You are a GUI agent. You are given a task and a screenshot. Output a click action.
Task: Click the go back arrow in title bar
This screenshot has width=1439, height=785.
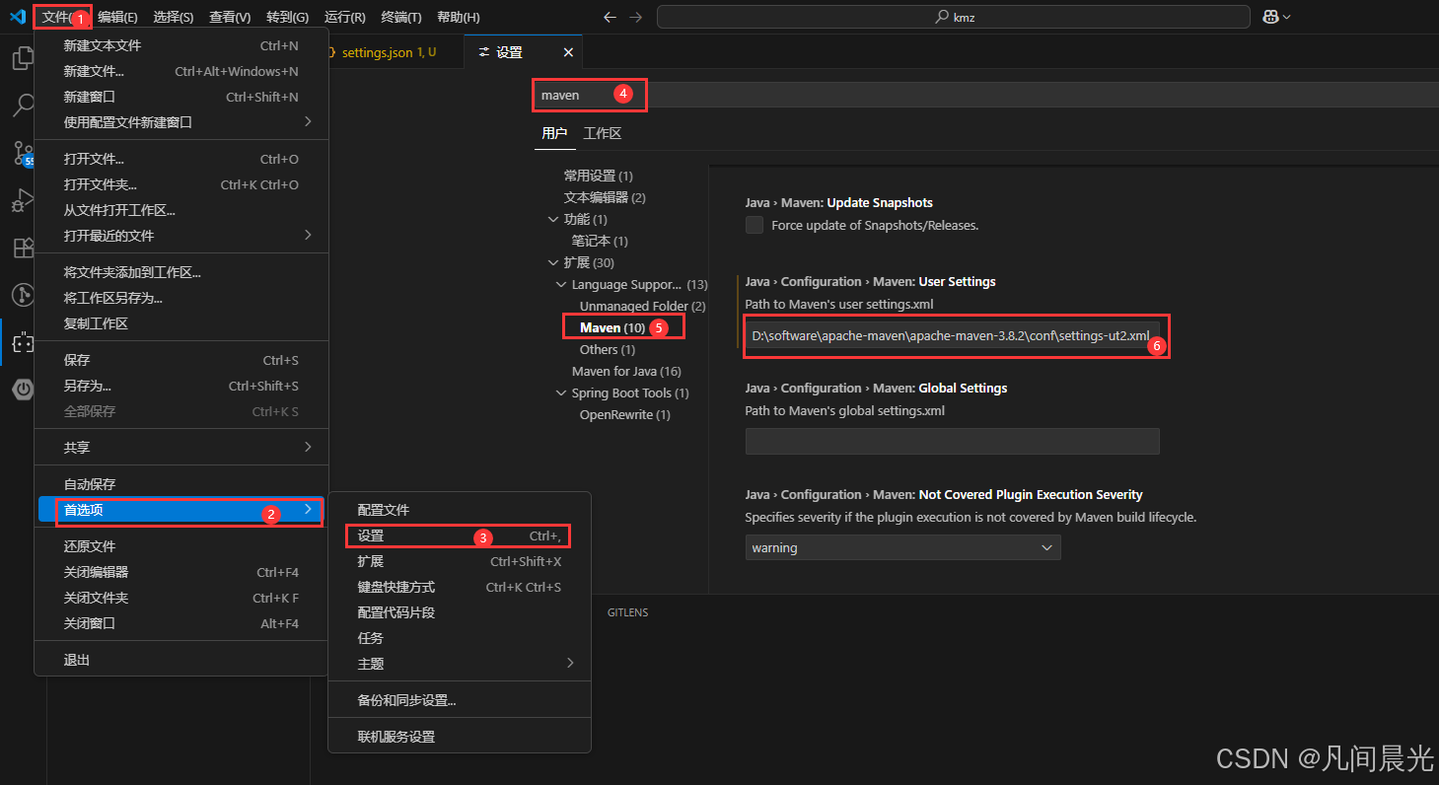610,17
